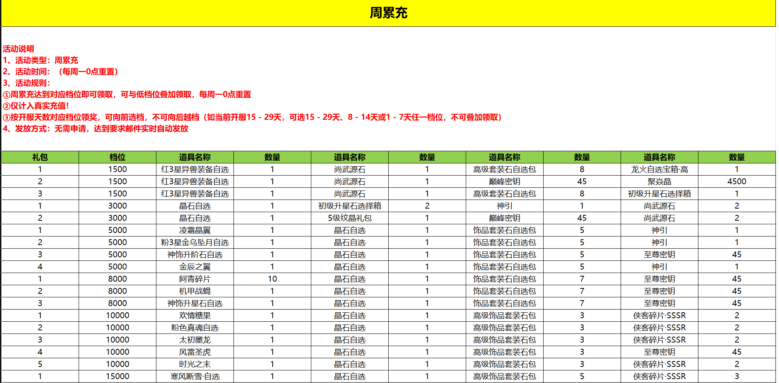Click the cell with quantity 4500
The height and width of the screenshot is (383, 779).
tap(737, 181)
